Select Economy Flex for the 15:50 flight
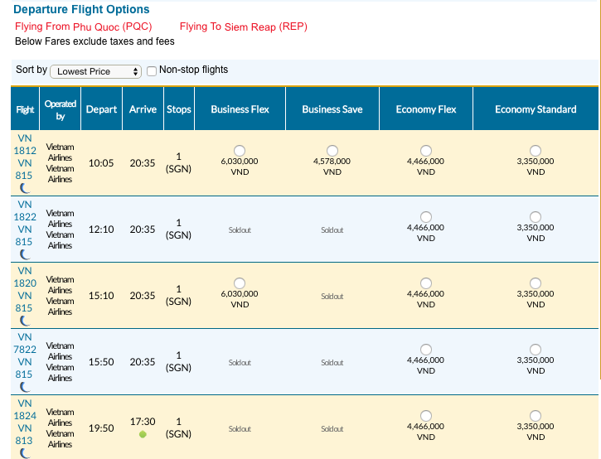Screen dimensions: 601x459 point(426,350)
